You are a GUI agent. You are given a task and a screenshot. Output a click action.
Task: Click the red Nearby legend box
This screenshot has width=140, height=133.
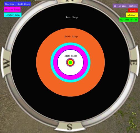coord(133,10)
